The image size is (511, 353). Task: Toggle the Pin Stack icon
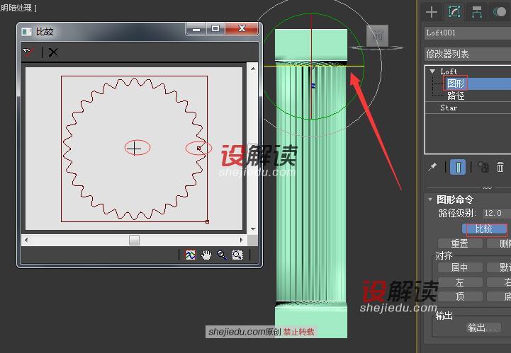click(432, 167)
